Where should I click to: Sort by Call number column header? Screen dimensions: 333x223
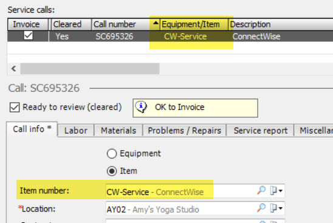pos(126,24)
